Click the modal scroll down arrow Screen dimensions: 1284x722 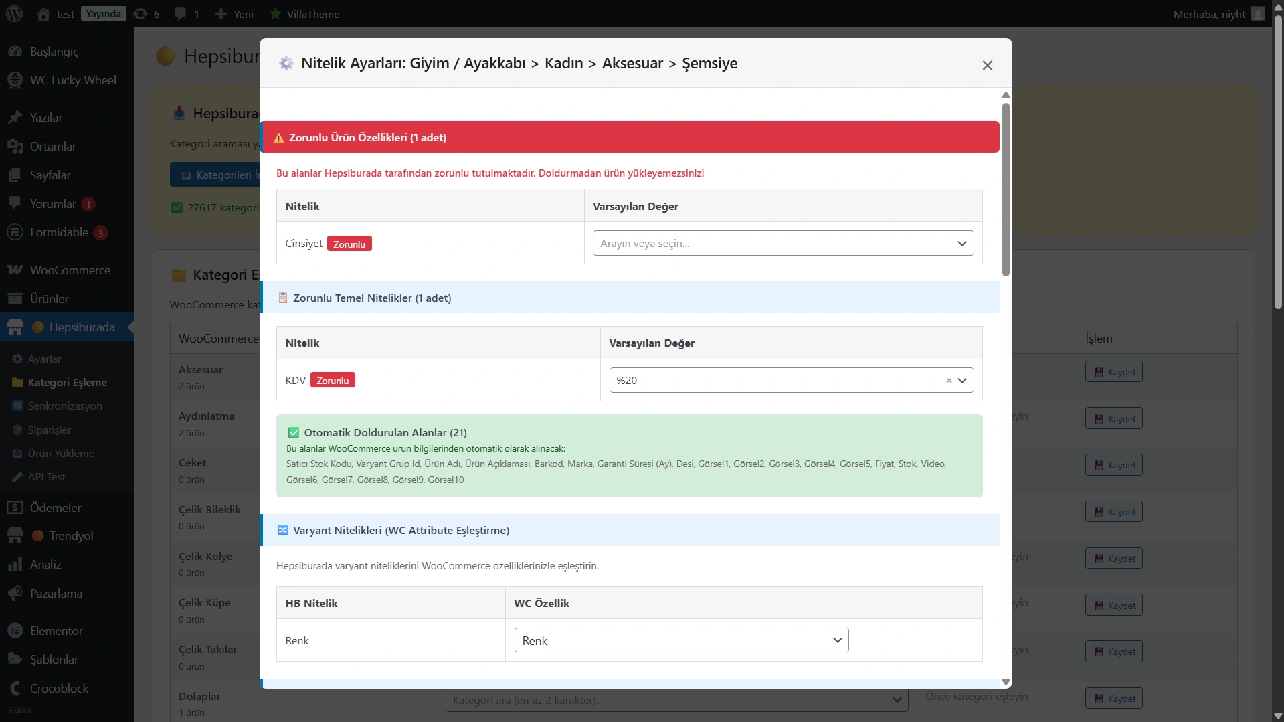[1005, 682]
